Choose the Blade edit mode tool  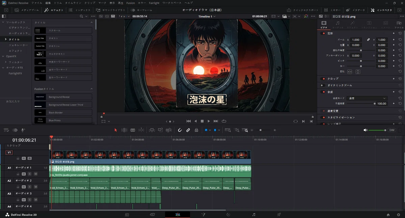tap(133, 130)
